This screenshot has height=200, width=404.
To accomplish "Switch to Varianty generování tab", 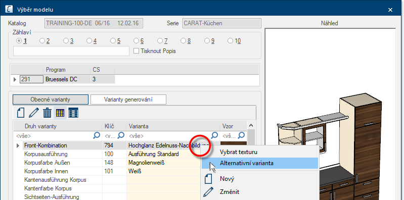I will (x=128, y=99).
